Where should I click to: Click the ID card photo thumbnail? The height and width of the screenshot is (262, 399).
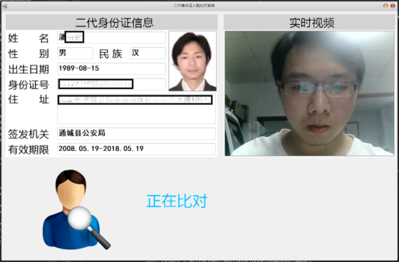193,61
